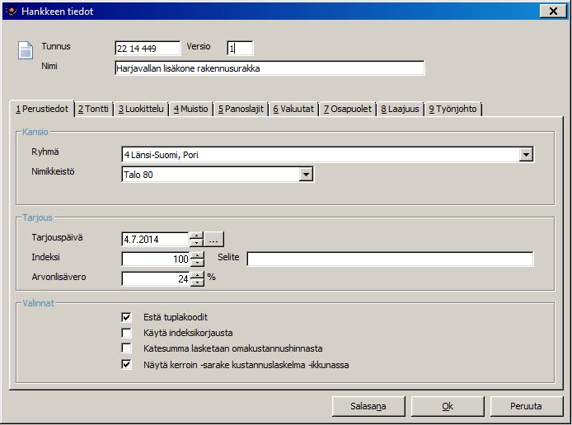
Task: Click the Nimi text field
Action: point(270,68)
